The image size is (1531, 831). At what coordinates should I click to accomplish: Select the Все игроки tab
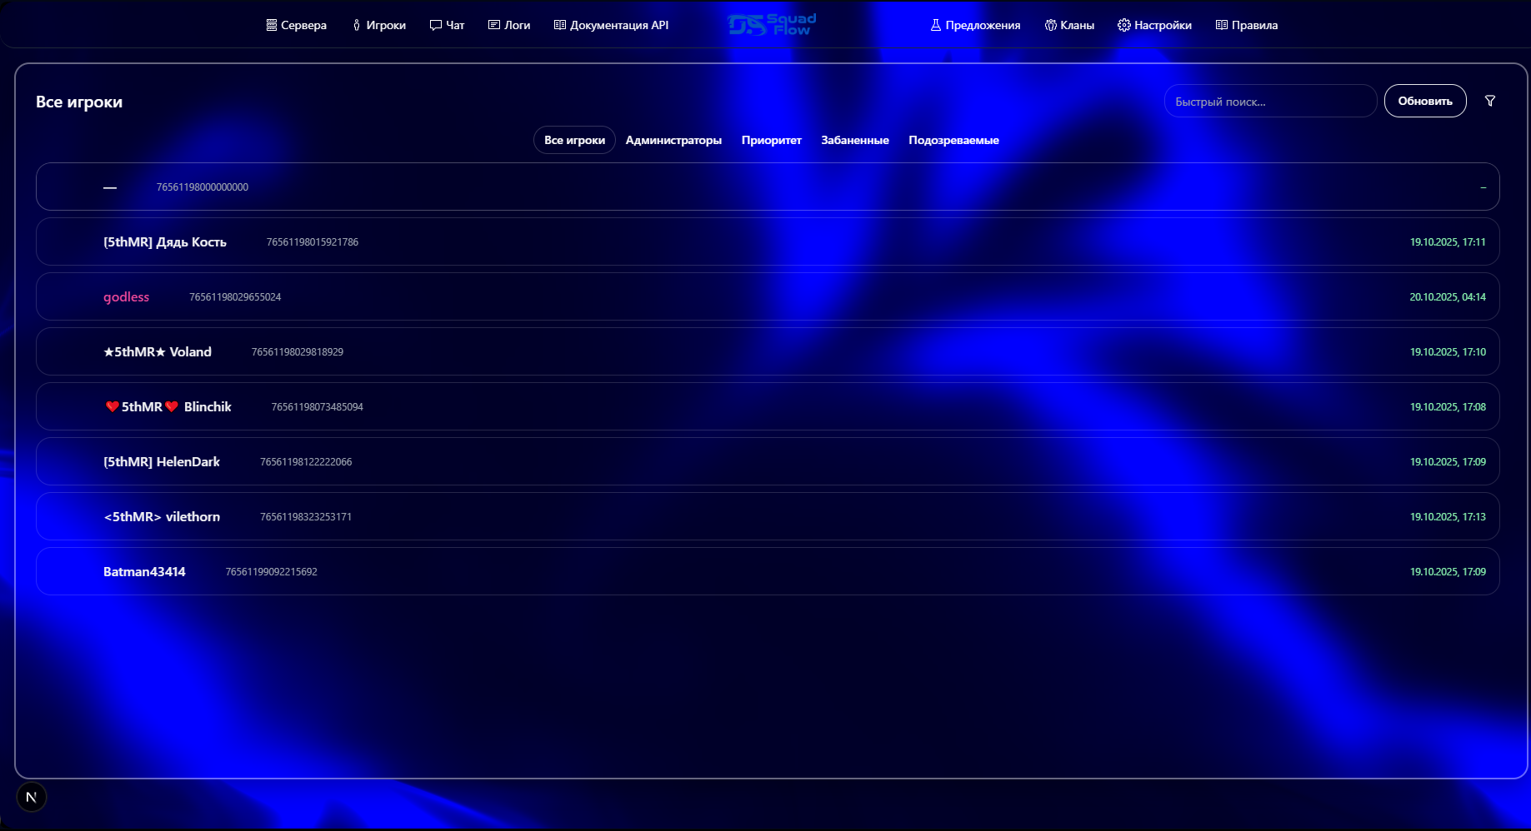574,140
